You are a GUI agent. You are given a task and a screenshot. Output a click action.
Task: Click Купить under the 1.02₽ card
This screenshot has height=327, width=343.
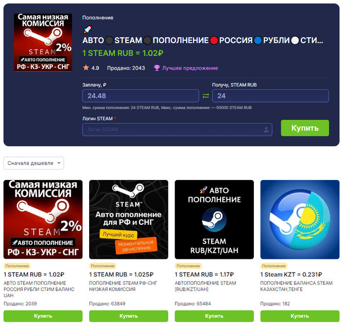43,316
